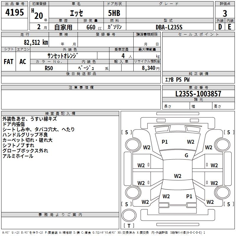Select the P1 mark on the trunk lid
The height and width of the screenshot is (236, 236).
[189, 196]
